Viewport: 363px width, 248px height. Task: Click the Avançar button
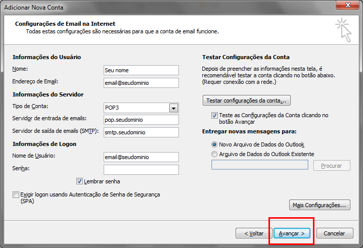click(291, 233)
